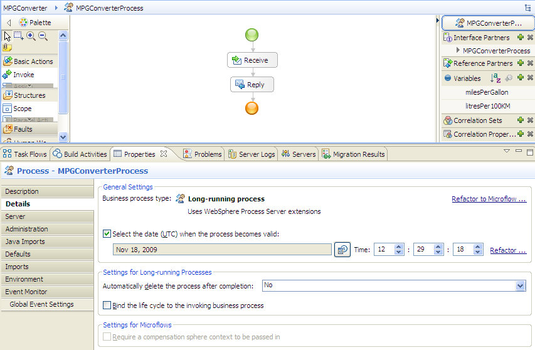Choose the marquee selection tool
This screenshot has height=350, width=535.
pos(18,36)
